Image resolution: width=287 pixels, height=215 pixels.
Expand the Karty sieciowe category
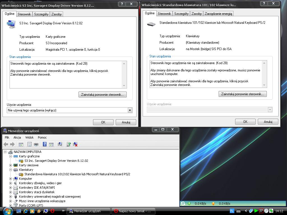10,165
